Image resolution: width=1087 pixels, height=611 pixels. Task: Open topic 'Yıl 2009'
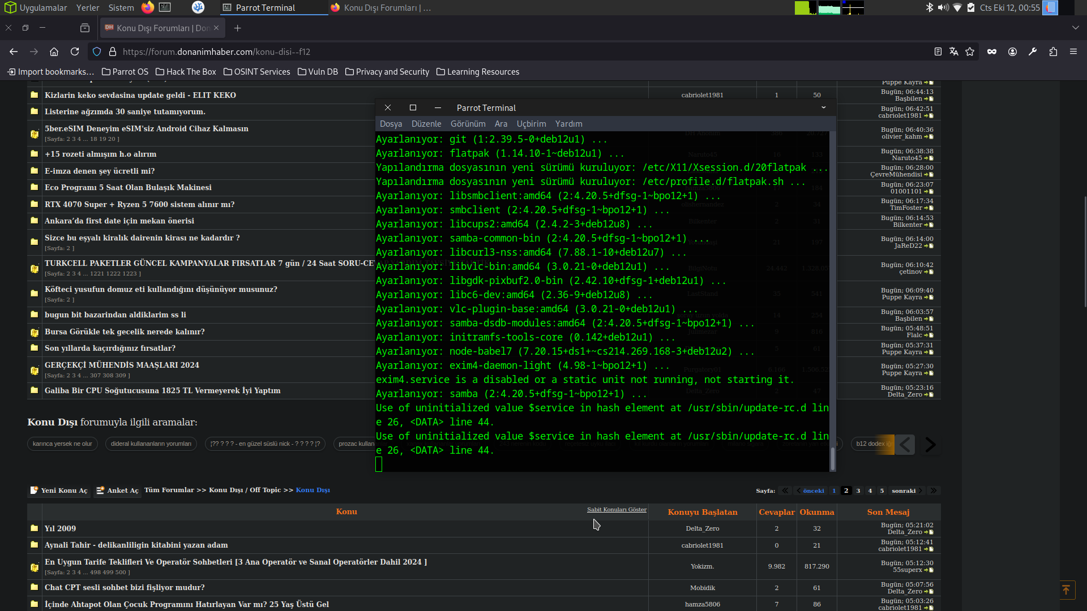click(60, 528)
